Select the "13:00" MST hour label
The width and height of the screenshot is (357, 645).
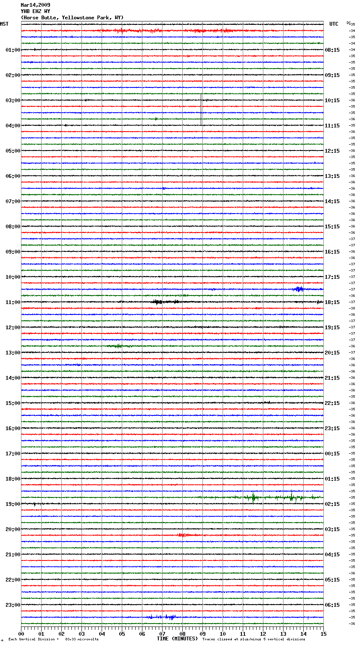click(13, 353)
